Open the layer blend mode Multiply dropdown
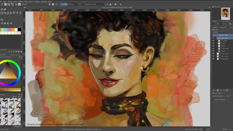 pyautogui.click(x=223, y=32)
